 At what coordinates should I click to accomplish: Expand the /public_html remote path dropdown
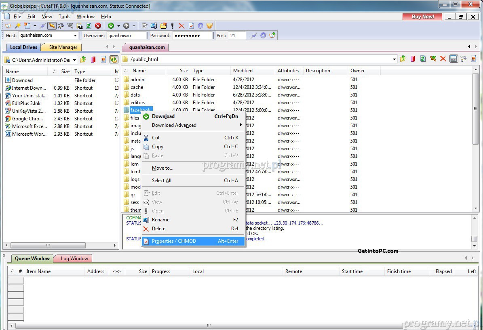point(394,59)
